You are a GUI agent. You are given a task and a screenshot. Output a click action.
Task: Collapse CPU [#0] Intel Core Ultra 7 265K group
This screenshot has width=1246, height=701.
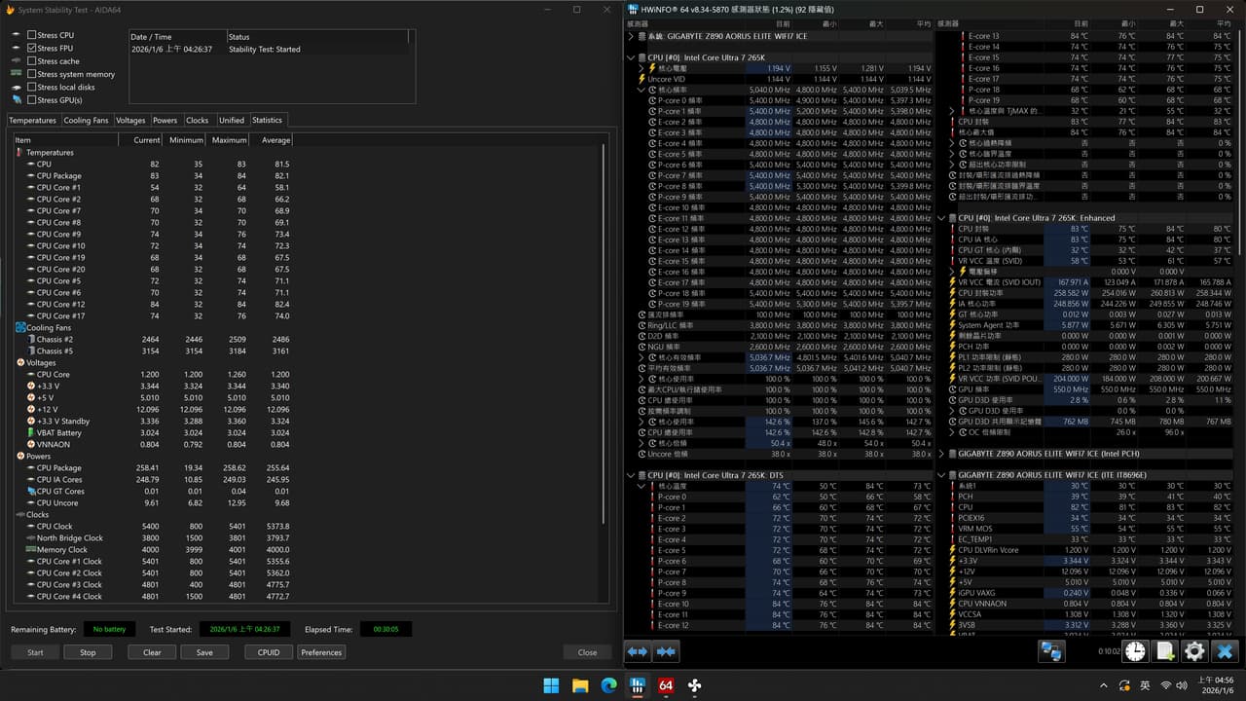pos(631,57)
